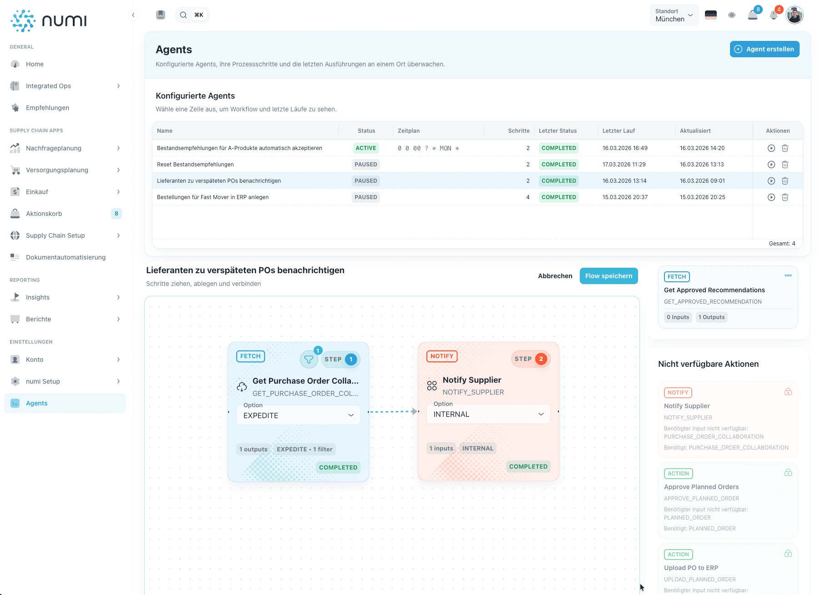Screen dimensions: 821x595
Task: Expand the Integrated Ops menu
Action: [x=65, y=86]
